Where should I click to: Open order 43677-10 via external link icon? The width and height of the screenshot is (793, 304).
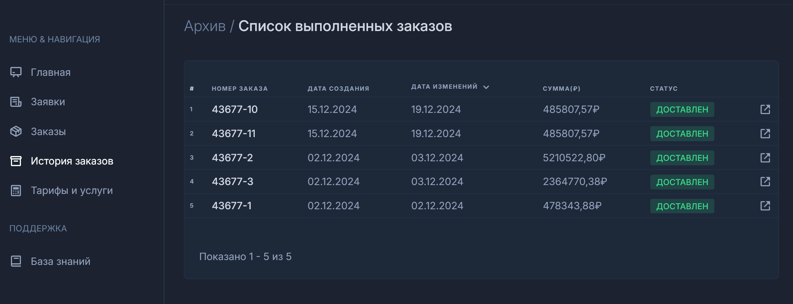pyautogui.click(x=765, y=109)
